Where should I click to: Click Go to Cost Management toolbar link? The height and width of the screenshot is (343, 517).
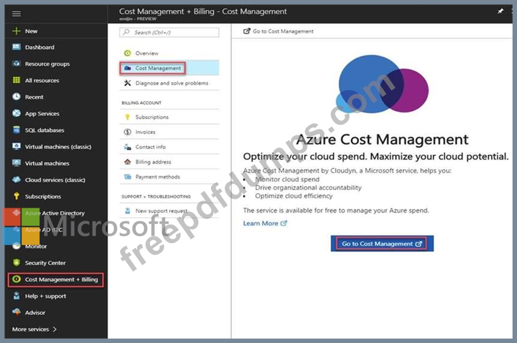[x=278, y=31]
